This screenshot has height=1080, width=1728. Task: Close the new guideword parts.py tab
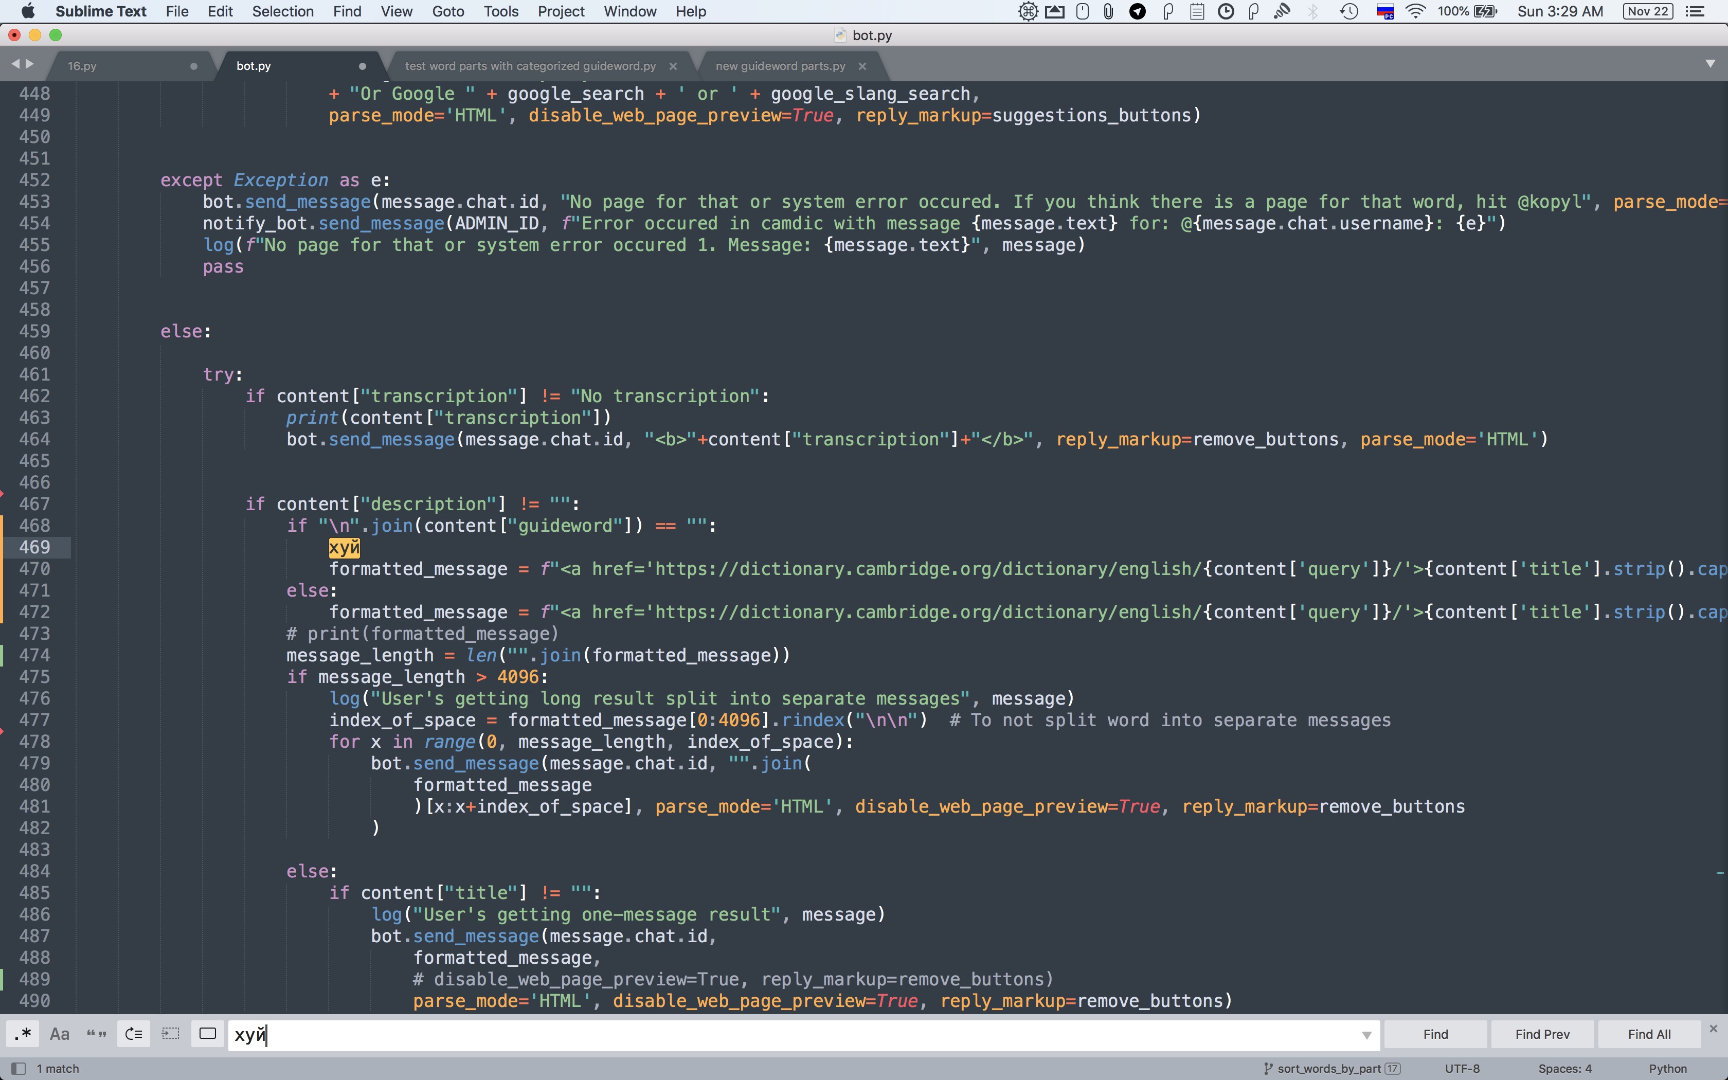(862, 66)
